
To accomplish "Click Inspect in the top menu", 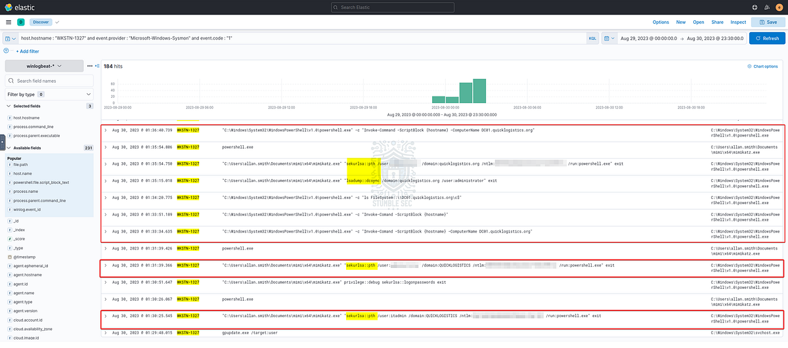I will tap(738, 22).
